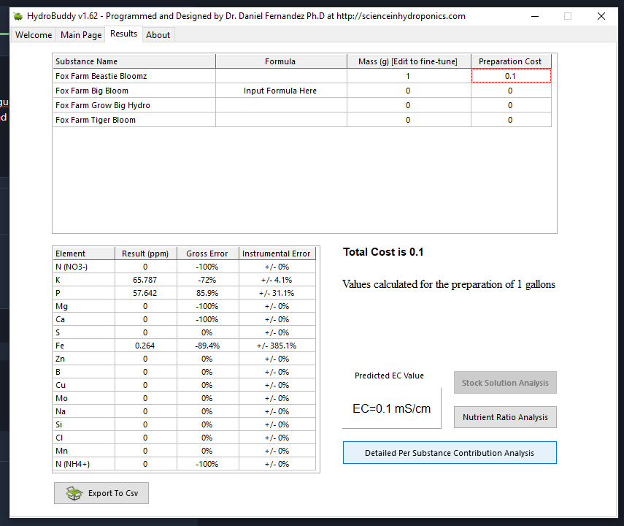Click the Instrumental Error column header

click(277, 254)
